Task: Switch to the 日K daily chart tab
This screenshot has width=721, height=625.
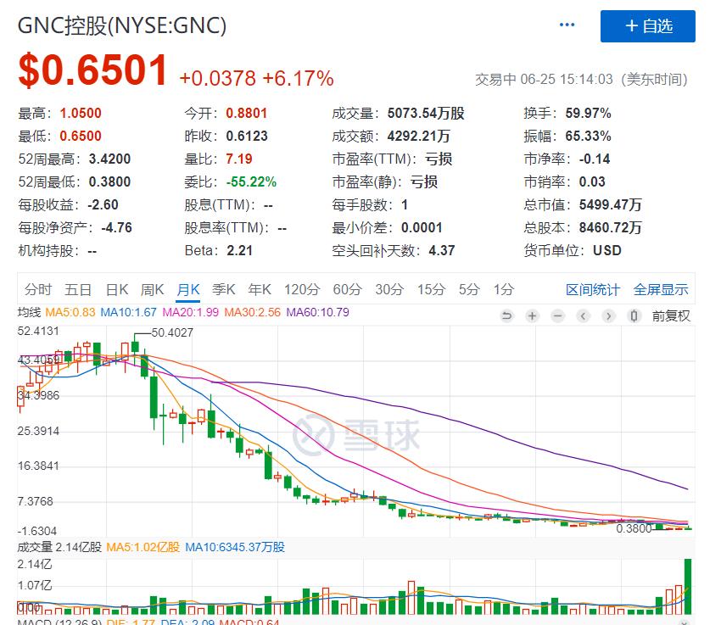Action: click(x=115, y=289)
